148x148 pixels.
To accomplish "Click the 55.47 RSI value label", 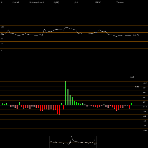I will point(136,35).
